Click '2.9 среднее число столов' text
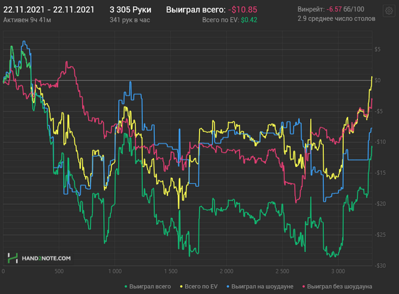 pos(336,19)
